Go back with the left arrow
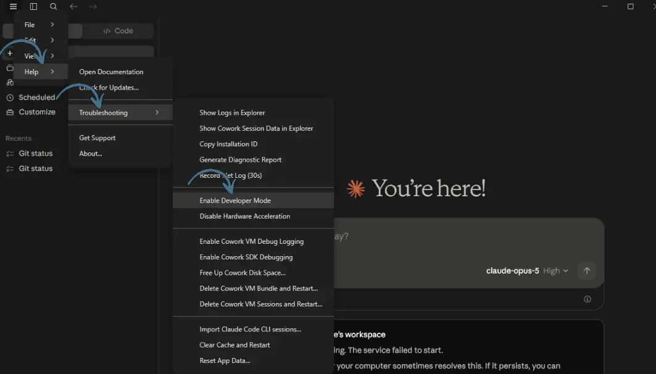The width and height of the screenshot is (656, 374). point(73,6)
